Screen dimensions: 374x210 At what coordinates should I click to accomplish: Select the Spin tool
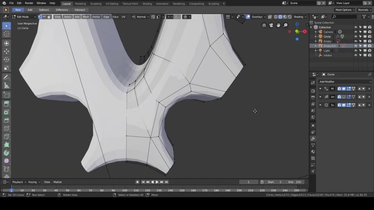tap(6, 153)
